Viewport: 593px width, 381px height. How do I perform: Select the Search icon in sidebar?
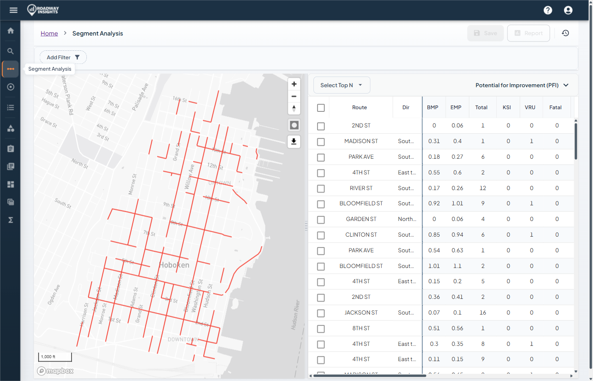(x=10, y=51)
